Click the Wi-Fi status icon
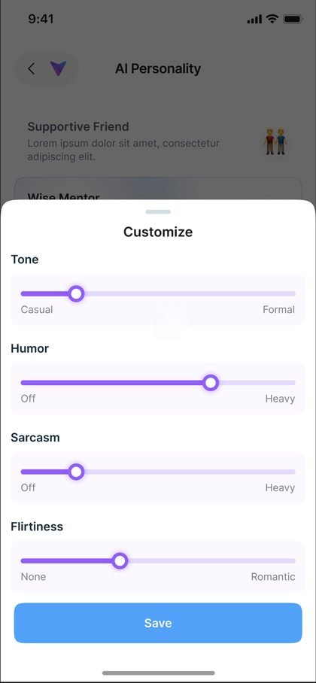Screen dimensions: 316x683 point(273,19)
